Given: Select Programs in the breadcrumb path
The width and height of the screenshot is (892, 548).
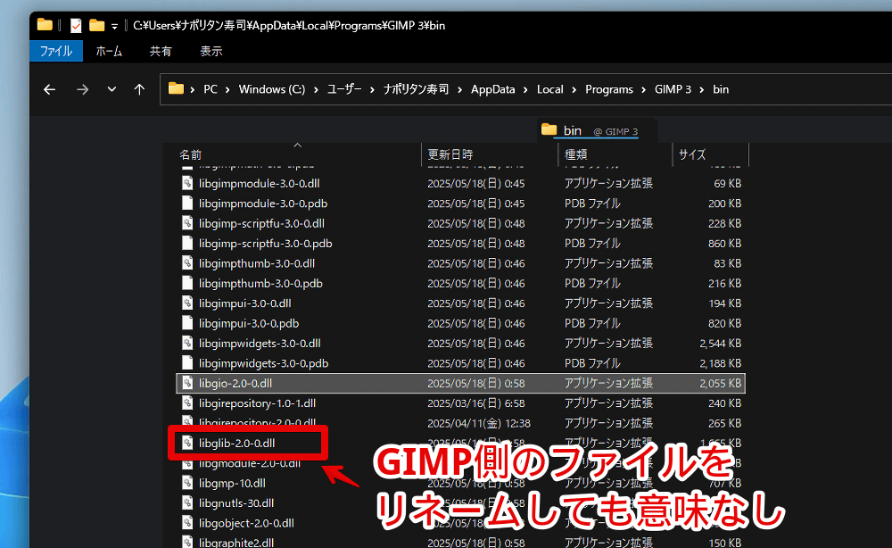Looking at the screenshot, I should 608,89.
